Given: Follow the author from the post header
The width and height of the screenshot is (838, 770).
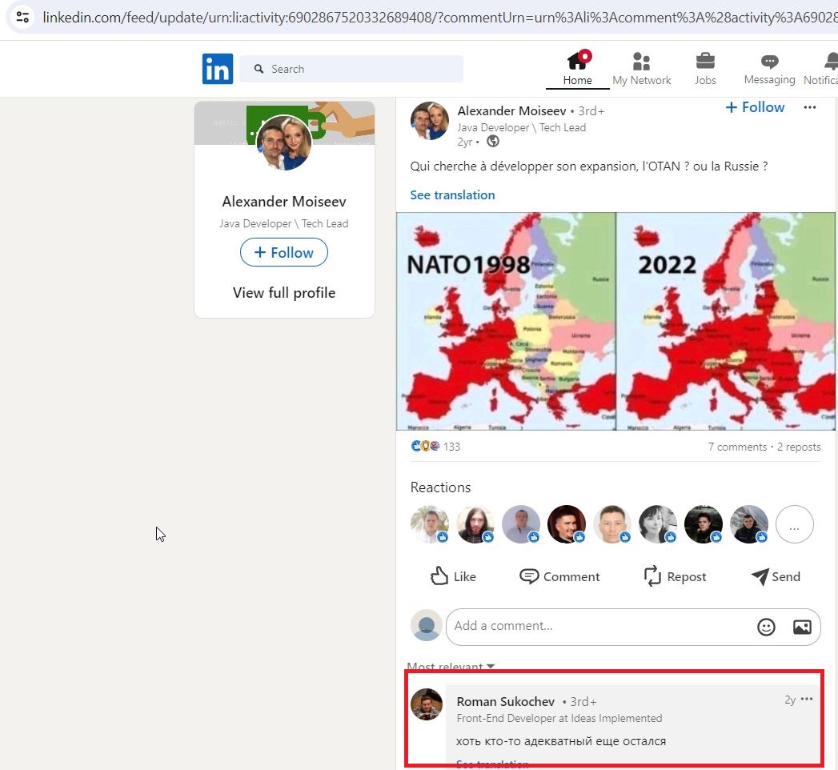Looking at the screenshot, I should (755, 107).
